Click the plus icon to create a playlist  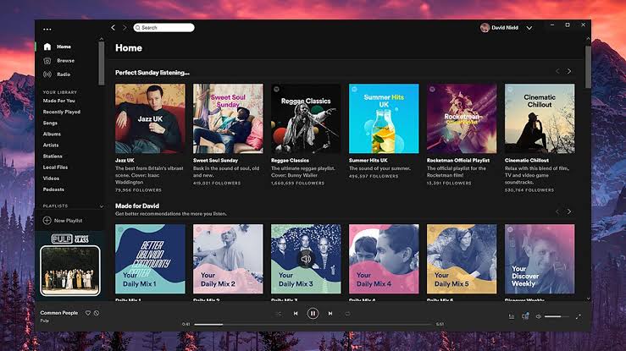pyautogui.click(x=47, y=220)
